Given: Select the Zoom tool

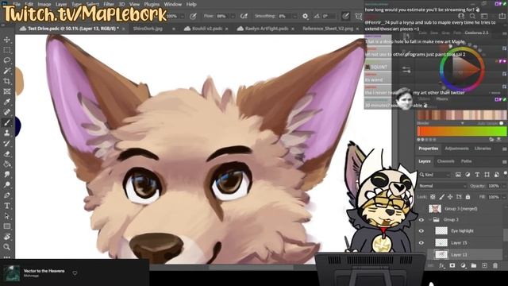Looking at the screenshot, I should click(x=7, y=247).
